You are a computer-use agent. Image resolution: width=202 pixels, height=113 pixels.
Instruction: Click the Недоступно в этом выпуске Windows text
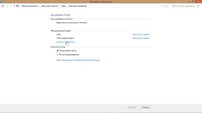point(72,23)
